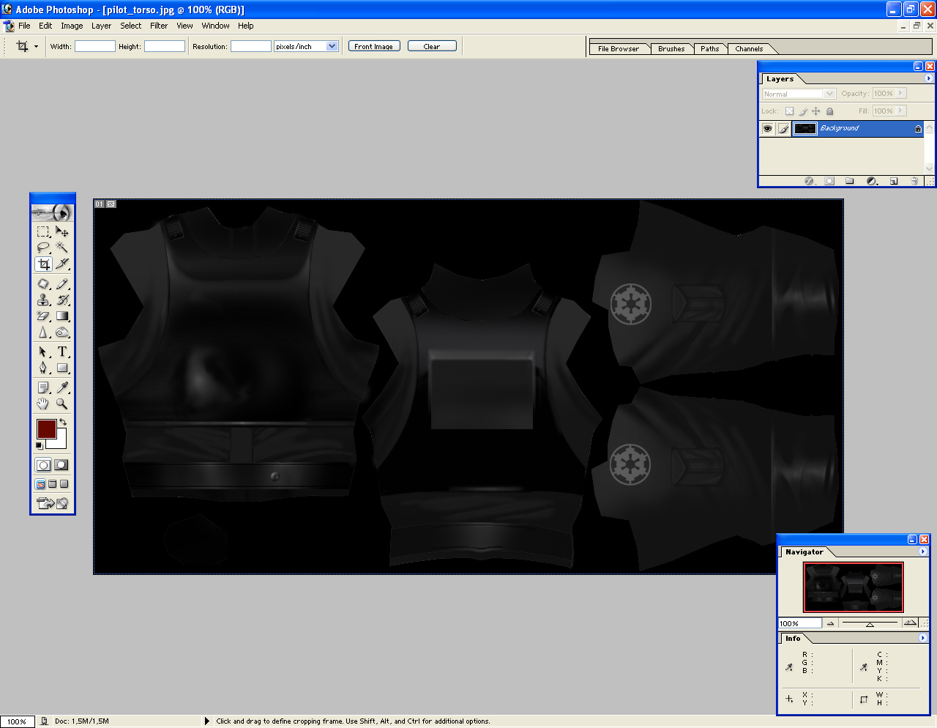The image size is (937, 728).
Task: Open the Info panel options menu
Action: tap(922, 638)
